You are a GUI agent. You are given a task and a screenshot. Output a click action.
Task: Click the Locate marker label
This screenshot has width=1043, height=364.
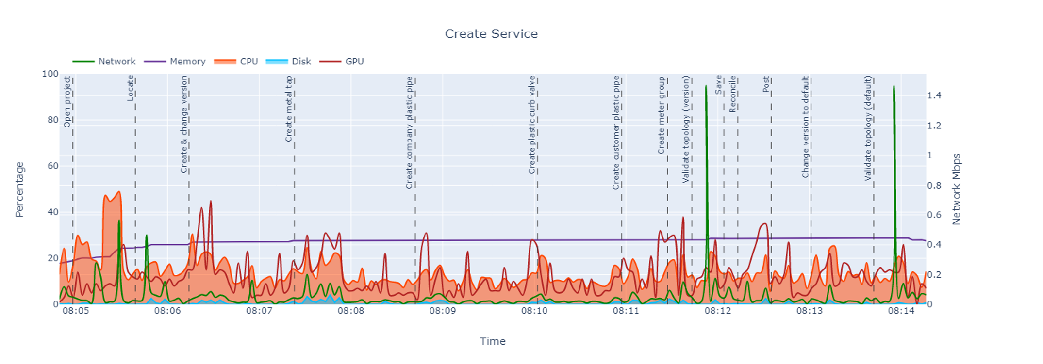130,88
